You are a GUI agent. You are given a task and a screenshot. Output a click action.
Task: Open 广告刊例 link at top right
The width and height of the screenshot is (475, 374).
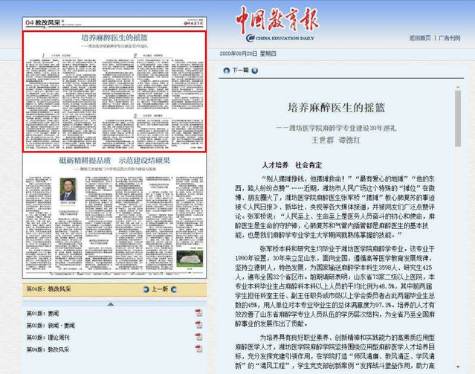click(453, 38)
